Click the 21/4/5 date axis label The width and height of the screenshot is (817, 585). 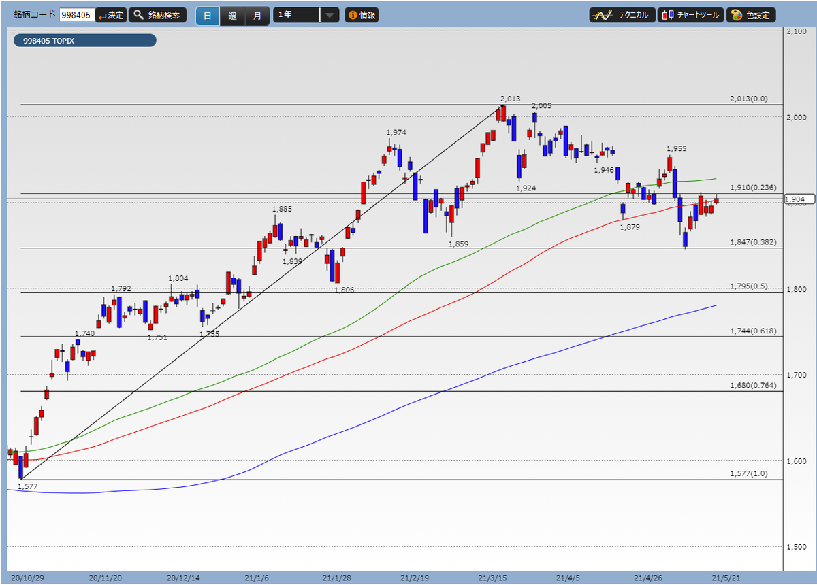(567, 578)
